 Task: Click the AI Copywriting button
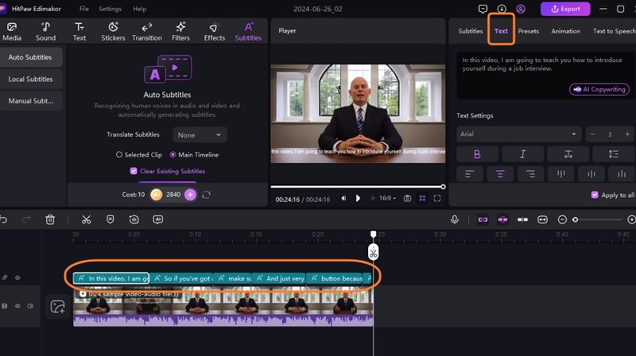coord(599,89)
